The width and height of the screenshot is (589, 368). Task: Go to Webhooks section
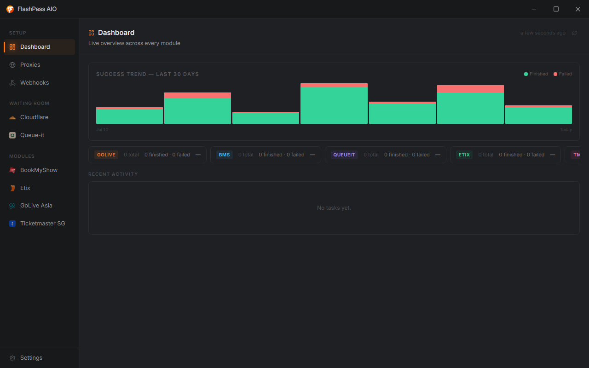coord(39,83)
